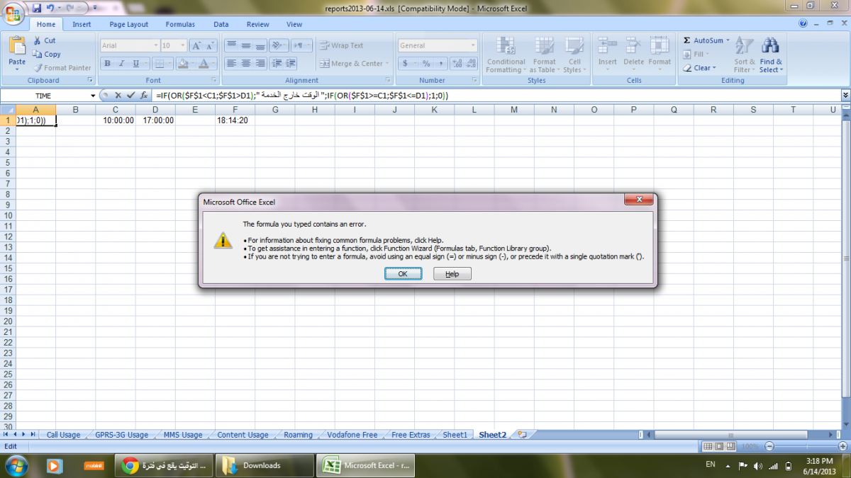Open the Font name combo box
This screenshot has width=851, height=478.
(x=130, y=45)
